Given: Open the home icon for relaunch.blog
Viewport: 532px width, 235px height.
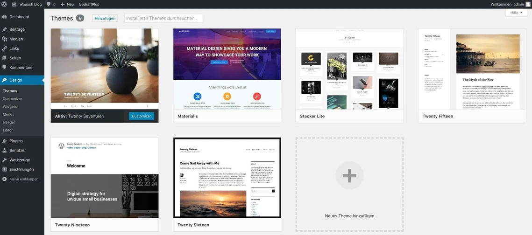Looking at the screenshot, I should (14, 4).
